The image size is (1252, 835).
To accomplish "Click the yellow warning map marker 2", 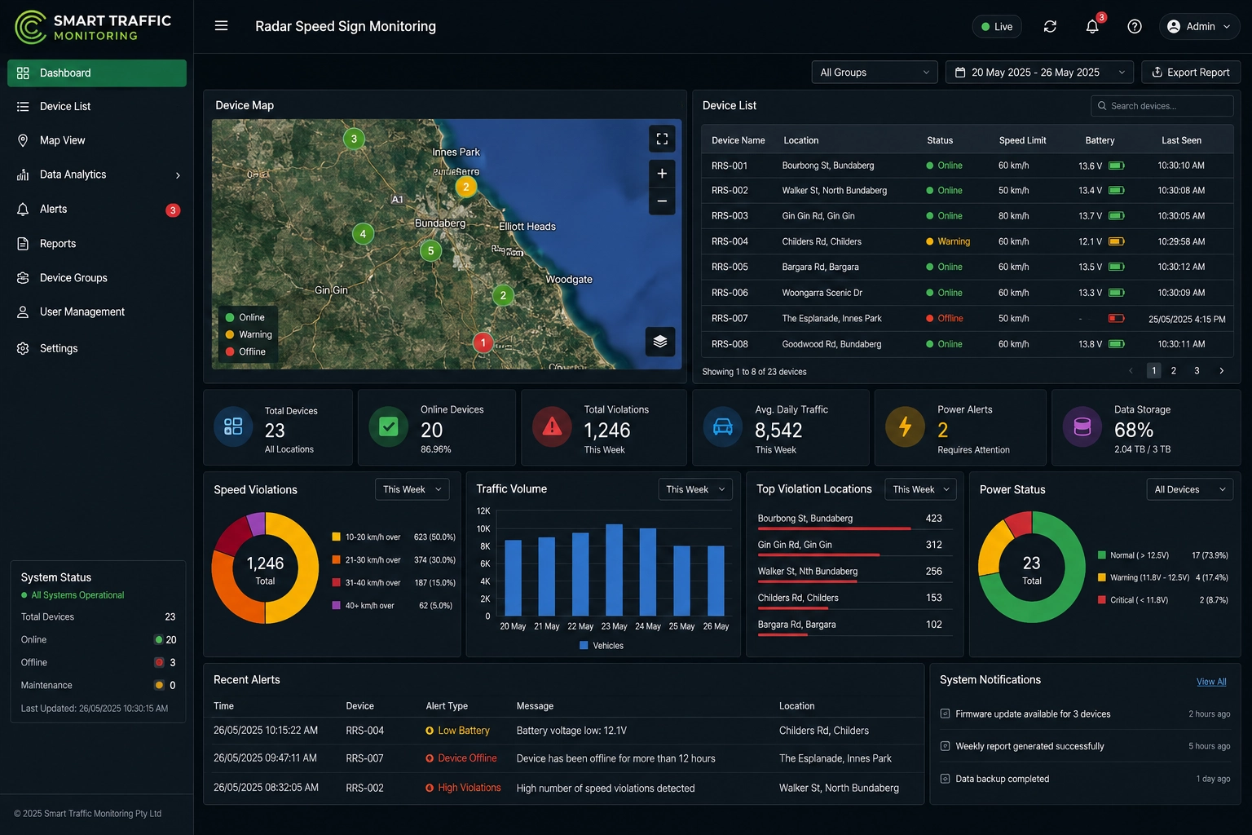I will click(x=466, y=187).
